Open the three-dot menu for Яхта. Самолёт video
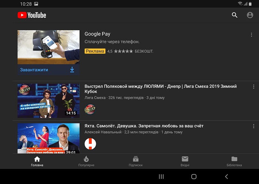The width and height of the screenshot is (259, 184). click(253, 126)
